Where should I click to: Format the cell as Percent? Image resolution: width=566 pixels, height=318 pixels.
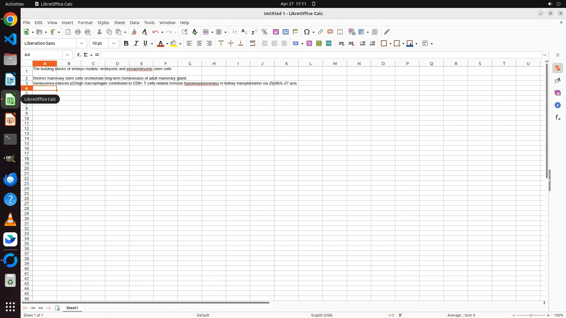(309, 43)
